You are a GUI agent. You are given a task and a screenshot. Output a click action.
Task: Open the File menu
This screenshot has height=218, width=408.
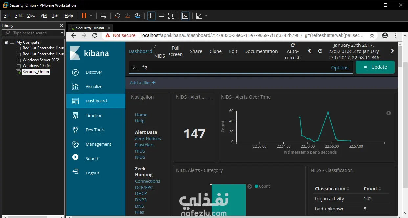click(7, 16)
